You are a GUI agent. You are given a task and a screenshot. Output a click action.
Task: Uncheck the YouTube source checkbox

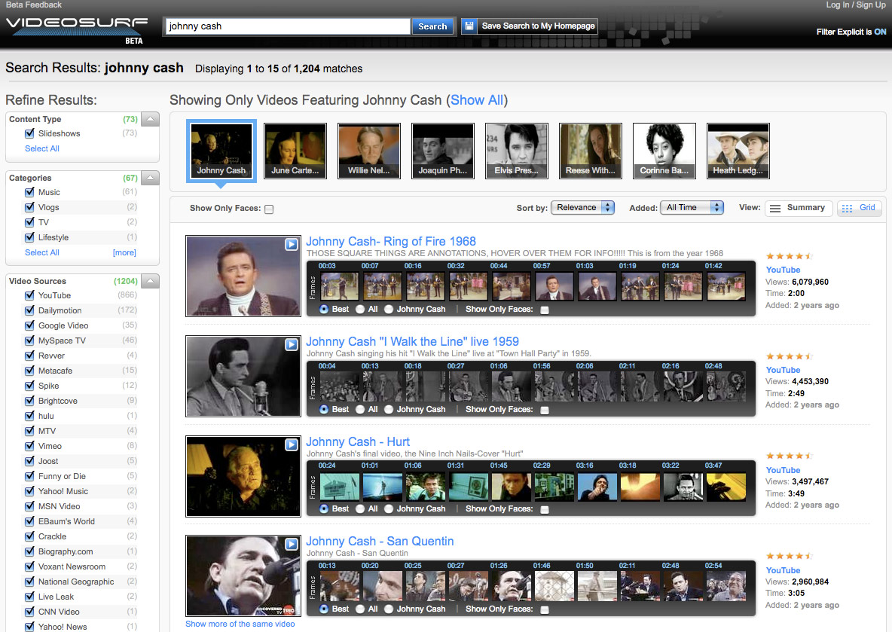[x=29, y=296]
